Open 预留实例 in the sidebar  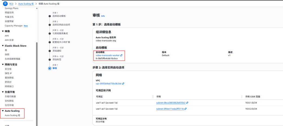9,13
